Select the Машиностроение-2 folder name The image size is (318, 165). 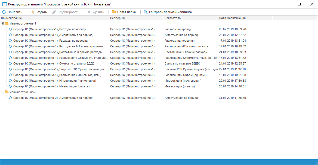[23, 92]
